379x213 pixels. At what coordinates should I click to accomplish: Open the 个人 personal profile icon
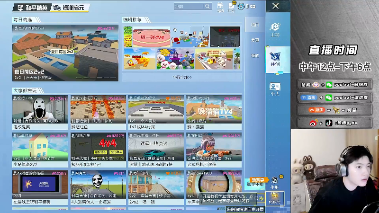click(275, 89)
